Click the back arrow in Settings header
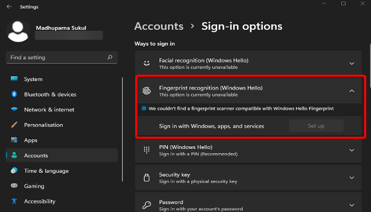371x212 pixels. pos(9,7)
